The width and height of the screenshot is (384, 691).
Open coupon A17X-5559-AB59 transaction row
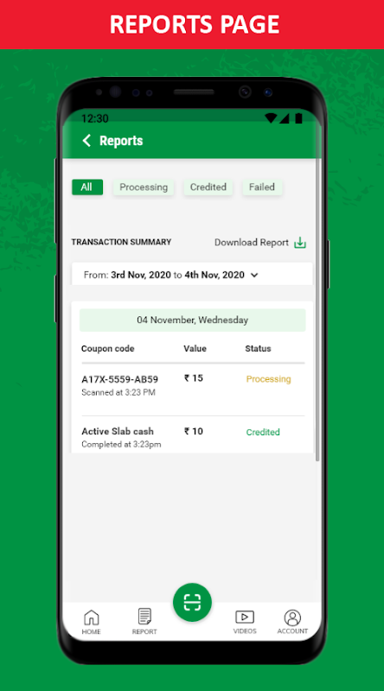[193, 390]
